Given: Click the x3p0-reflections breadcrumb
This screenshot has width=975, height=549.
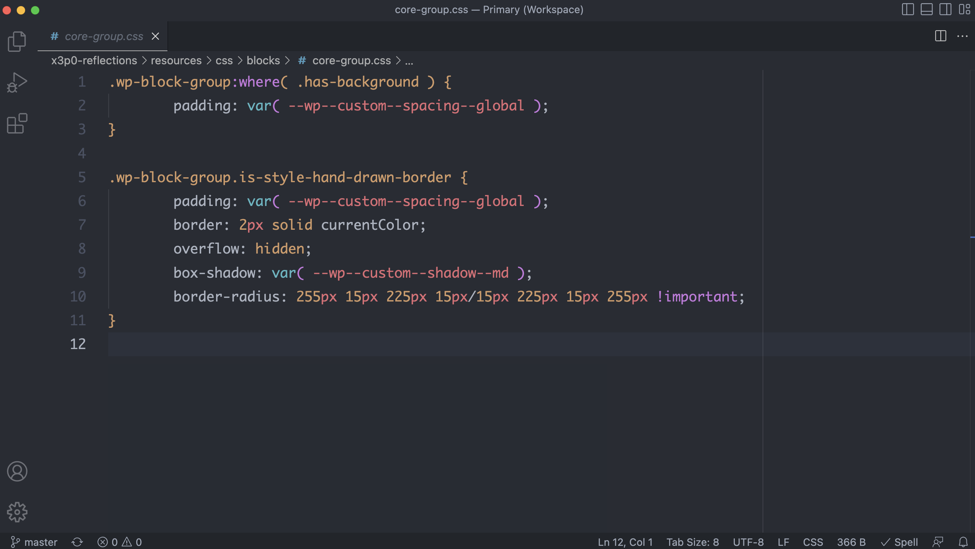Looking at the screenshot, I should [94, 61].
